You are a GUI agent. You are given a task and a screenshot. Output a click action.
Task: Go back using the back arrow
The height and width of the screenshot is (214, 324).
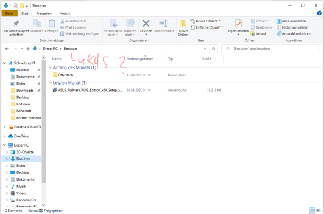[7, 49]
